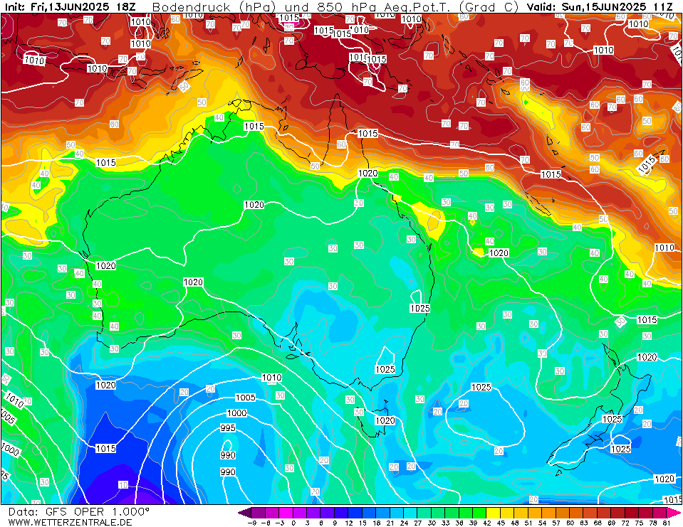This screenshot has height=527, width=683.
Task: Click the legend scale label 78
Action: click(653, 523)
